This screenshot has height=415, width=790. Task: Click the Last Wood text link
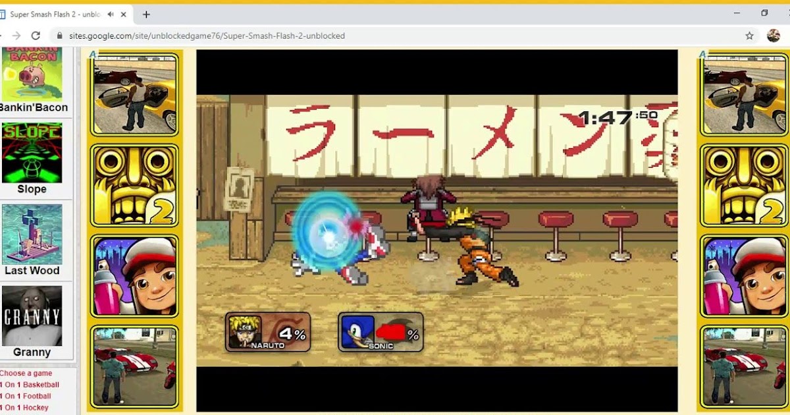[32, 271]
